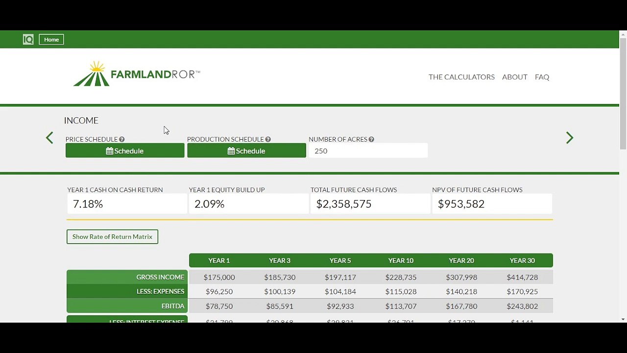Click the vertical scrollbar thumb
This screenshot has height=353, width=627.
point(623,93)
